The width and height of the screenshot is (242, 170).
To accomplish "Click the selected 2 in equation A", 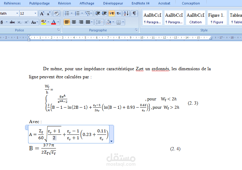I will point(54,138).
